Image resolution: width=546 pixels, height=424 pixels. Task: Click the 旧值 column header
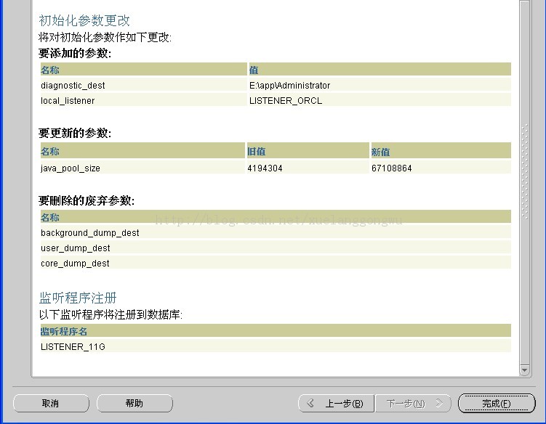(x=308, y=151)
